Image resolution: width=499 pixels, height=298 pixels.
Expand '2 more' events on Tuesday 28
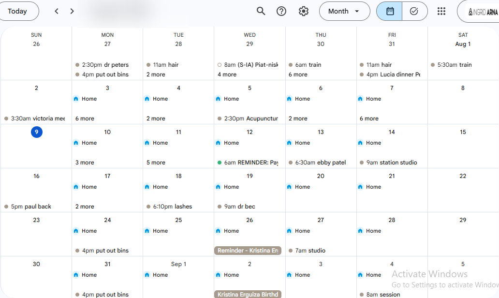click(x=156, y=74)
